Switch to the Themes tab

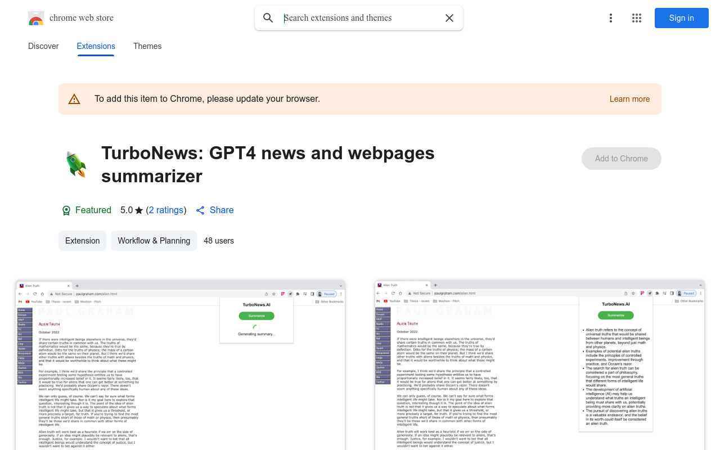pos(147,46)
